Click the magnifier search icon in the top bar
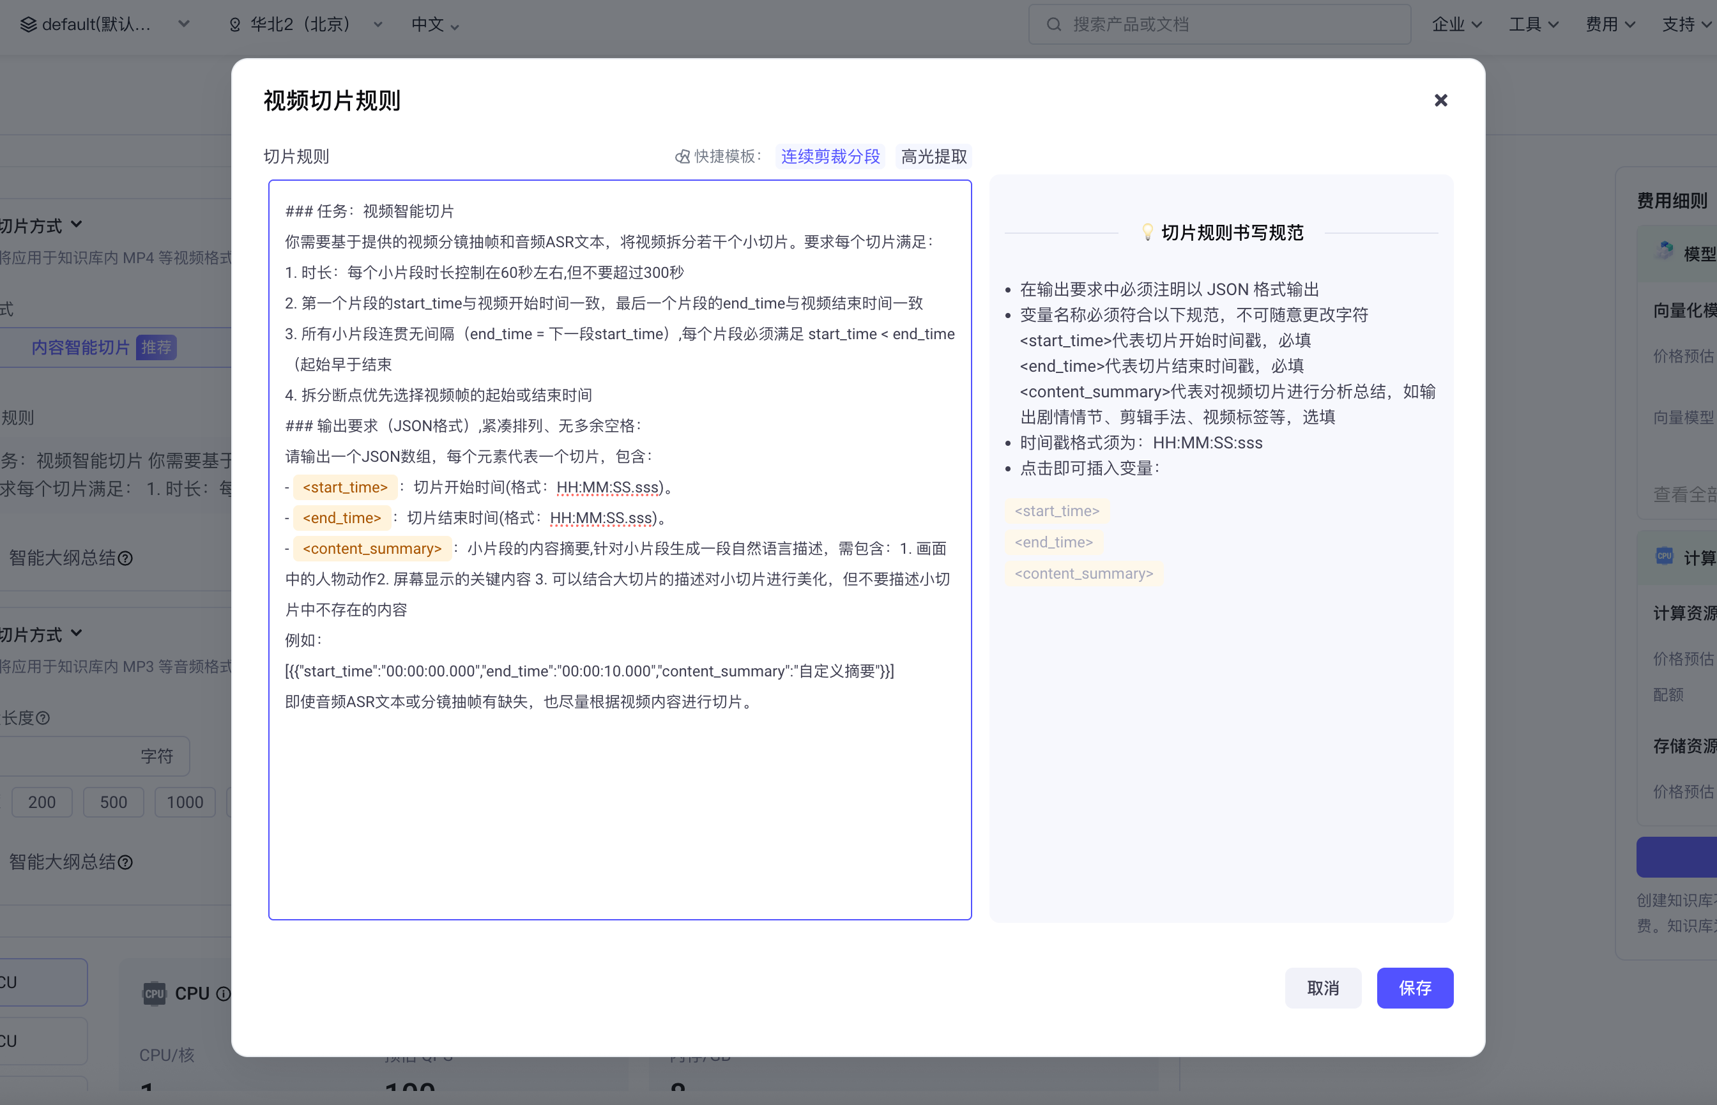This screenshot has height=1105, width=1717. pos(1053,24)
